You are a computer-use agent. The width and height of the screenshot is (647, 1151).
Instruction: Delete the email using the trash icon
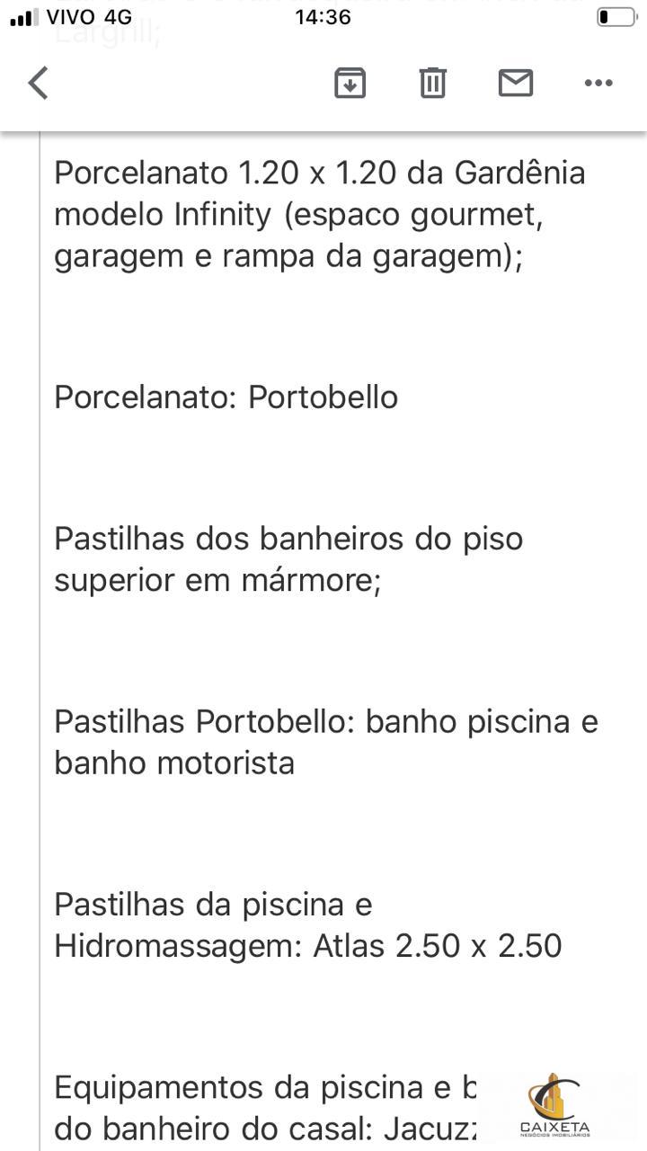click(x=432, y=83)
